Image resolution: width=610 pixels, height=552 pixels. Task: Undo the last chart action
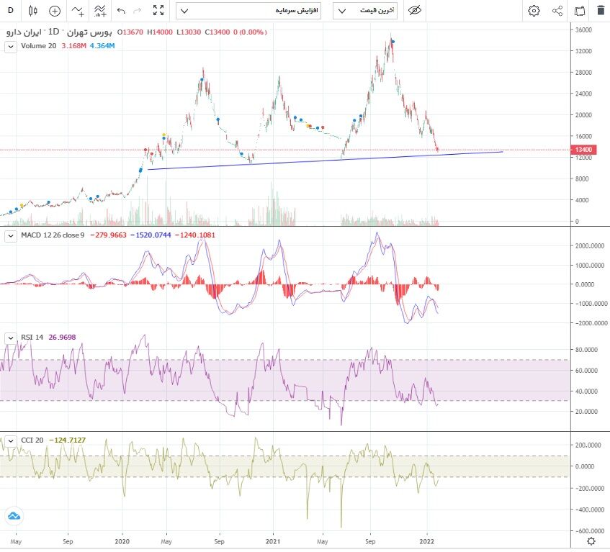[121, 11]
